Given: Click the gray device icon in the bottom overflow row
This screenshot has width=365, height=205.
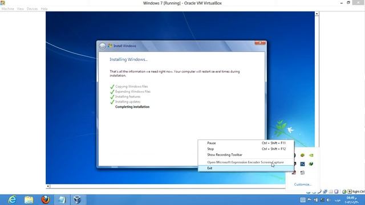Looking at the screenshot, I should pos(302,173).
